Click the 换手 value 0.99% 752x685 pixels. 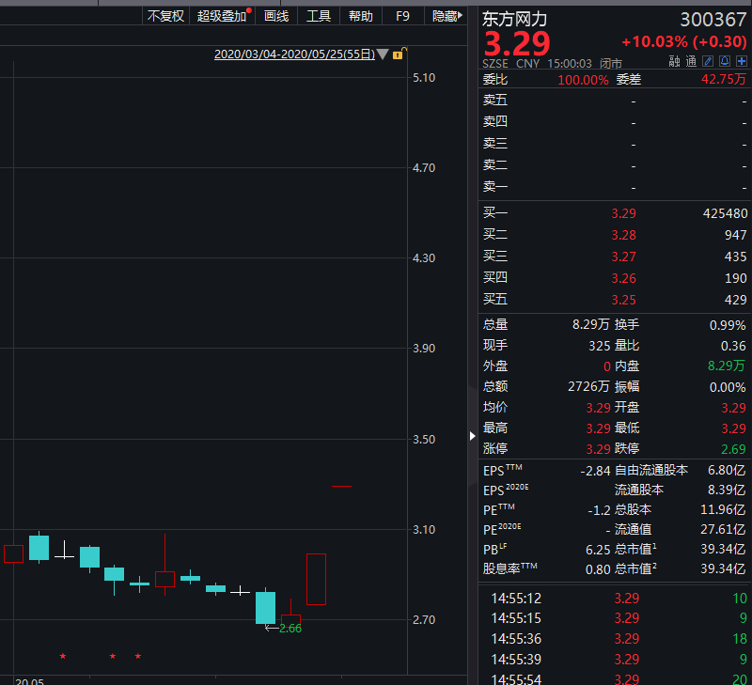coord(728,325)
